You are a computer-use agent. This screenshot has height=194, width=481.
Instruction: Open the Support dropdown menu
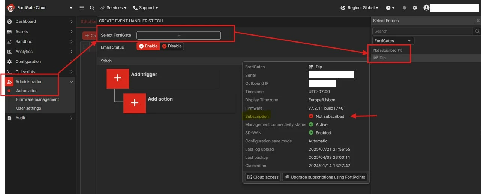point(145,8)
